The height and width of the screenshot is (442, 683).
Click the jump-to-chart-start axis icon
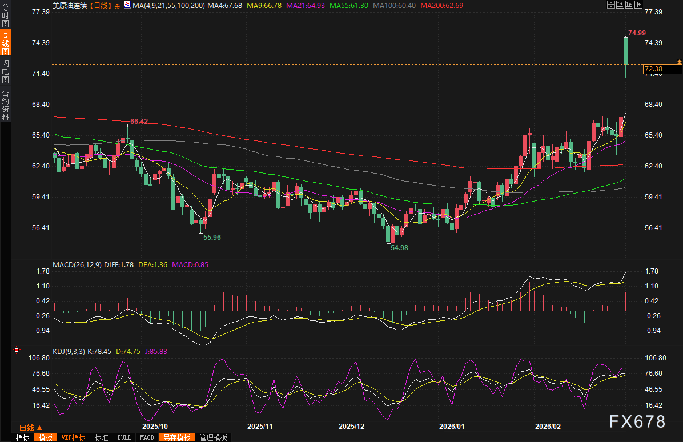pyautogui.click(x=620, y=5)
